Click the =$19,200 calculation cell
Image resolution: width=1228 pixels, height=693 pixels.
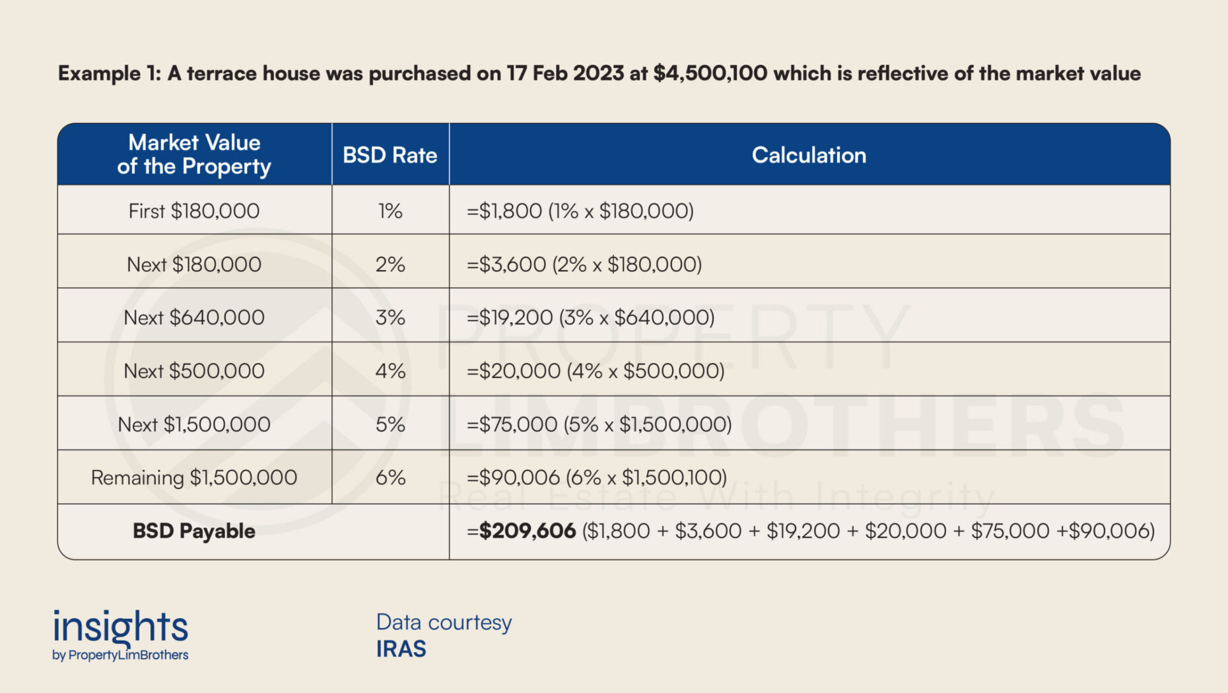point(809,317)
